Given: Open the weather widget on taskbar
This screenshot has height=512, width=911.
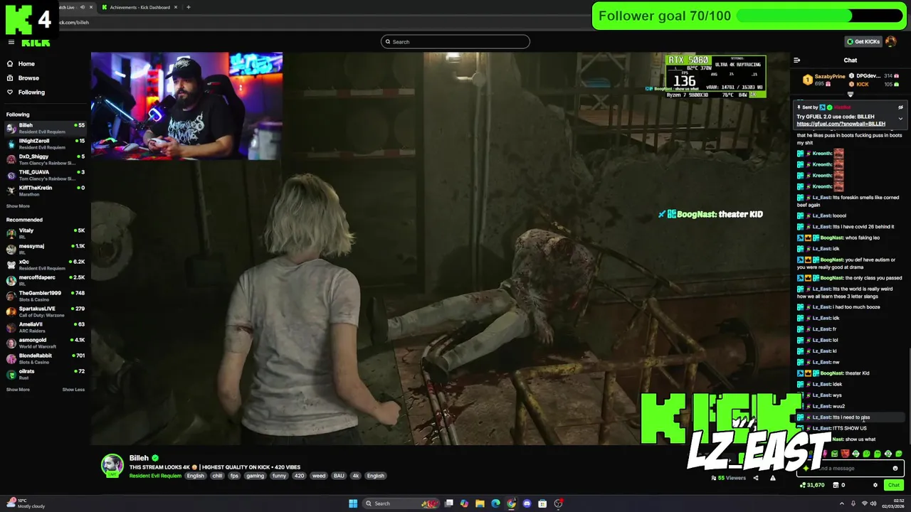Looking at the screenshot, I should click(x=25, y=503).
